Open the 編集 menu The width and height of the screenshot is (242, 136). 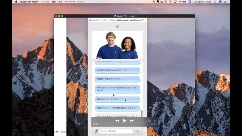coord(54,2)
